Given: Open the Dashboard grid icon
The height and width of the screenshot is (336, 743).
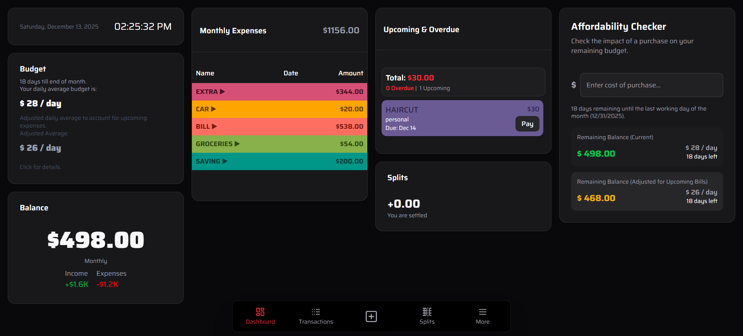Looking at the screenshot, I should pyautogui.click(x=260, y=312).
